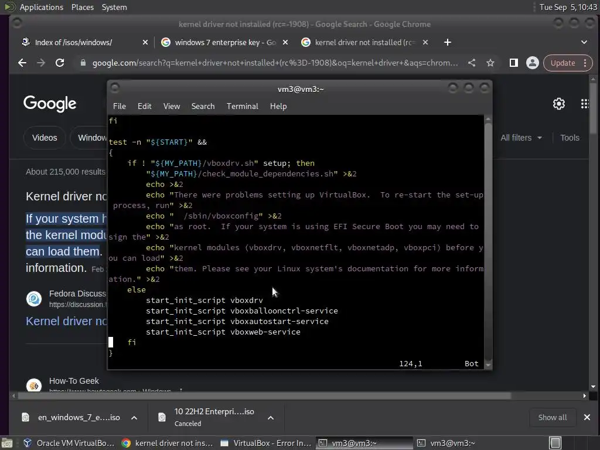Open the terminal View menu

tap(172, 107)
